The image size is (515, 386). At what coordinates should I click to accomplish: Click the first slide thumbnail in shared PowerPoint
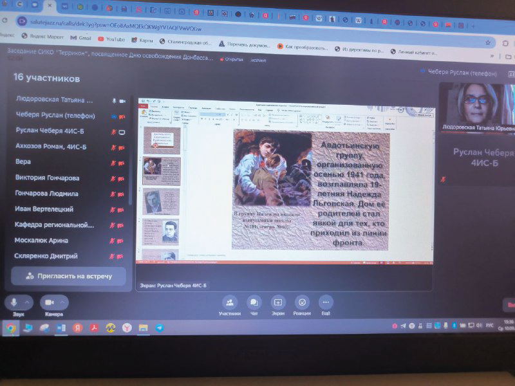162,140
